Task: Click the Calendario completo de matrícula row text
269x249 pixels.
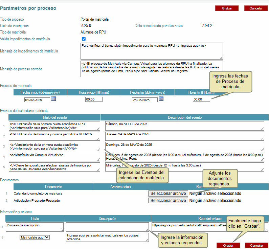Action: 38,194
